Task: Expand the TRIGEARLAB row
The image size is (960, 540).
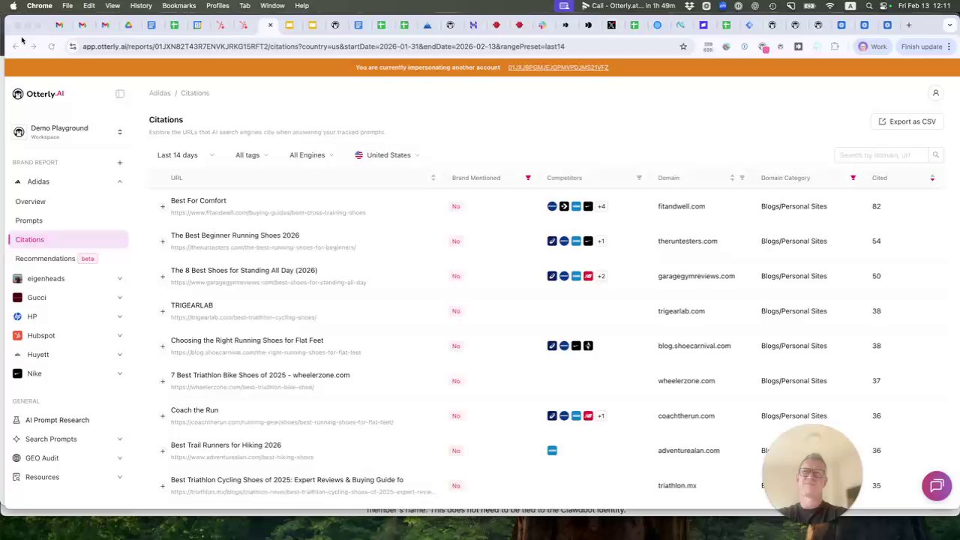Action: pos(163,311)
